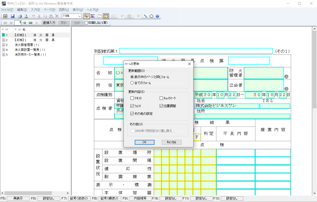Open help with the question mark icon
The height and width of the screenshot is (202, 317).
pyautogui.click(x=158, y=16)
